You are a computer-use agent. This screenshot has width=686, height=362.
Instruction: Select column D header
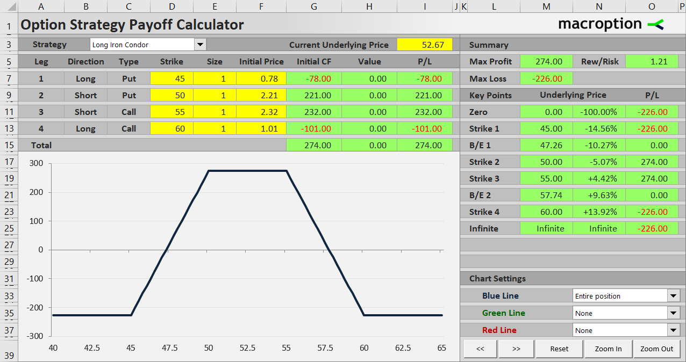click(171, 6)
